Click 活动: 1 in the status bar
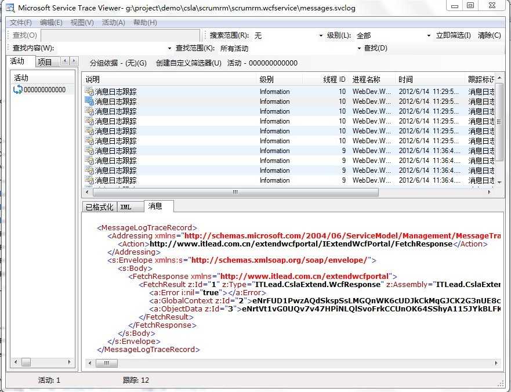Screen dimensions: 511x392 click(49, 380)
